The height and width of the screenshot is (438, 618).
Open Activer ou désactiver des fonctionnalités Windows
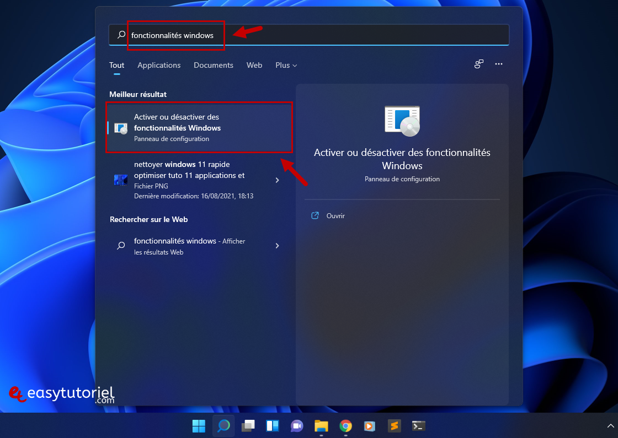point(199,127)
